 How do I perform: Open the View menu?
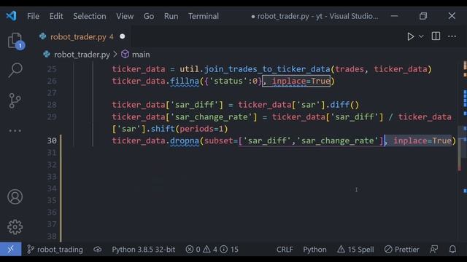tap(125, 16)
